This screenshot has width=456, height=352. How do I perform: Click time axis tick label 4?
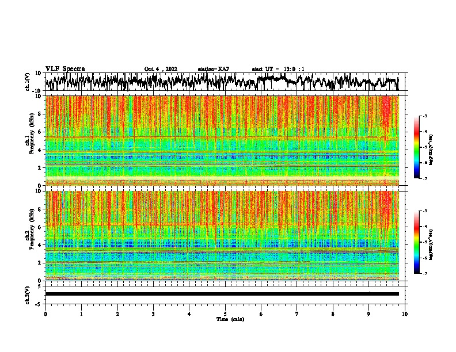[189, 314]
